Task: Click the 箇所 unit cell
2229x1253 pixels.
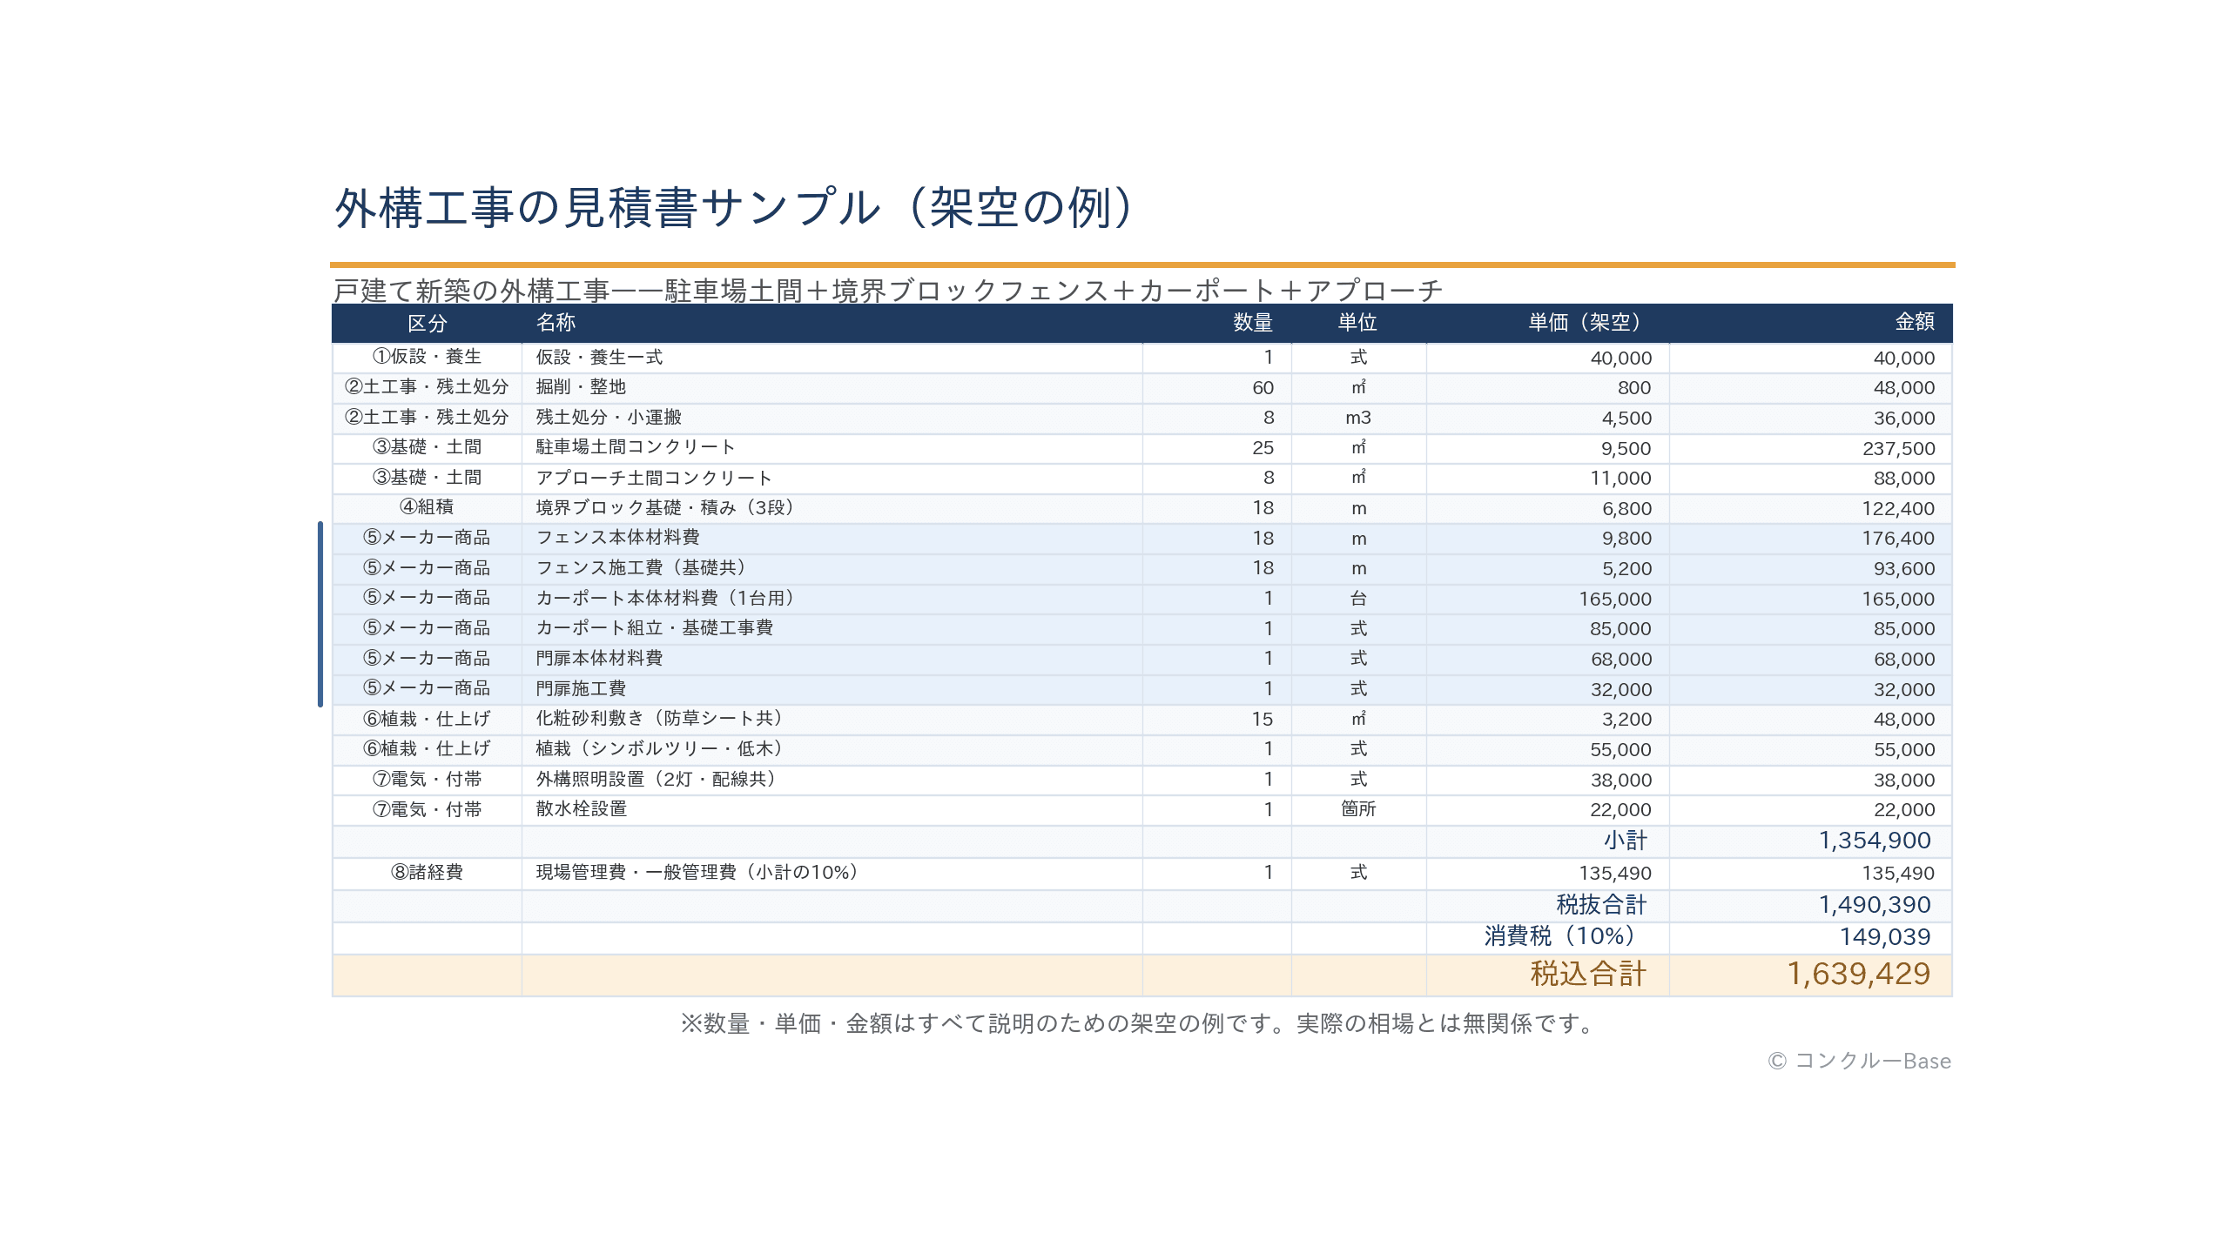Action: click(x=1358, y=809)
